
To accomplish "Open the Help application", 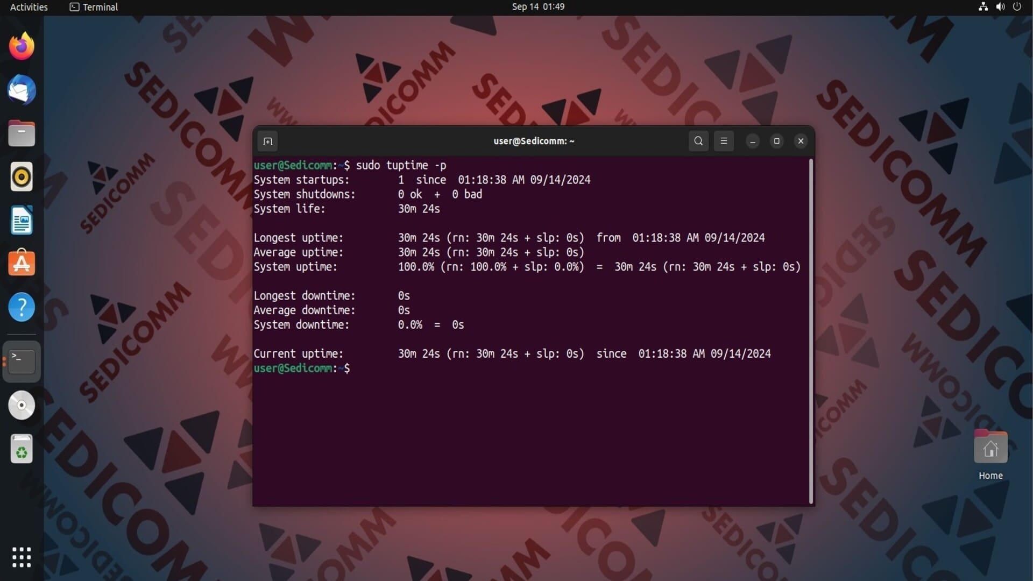I will [22, 307].
